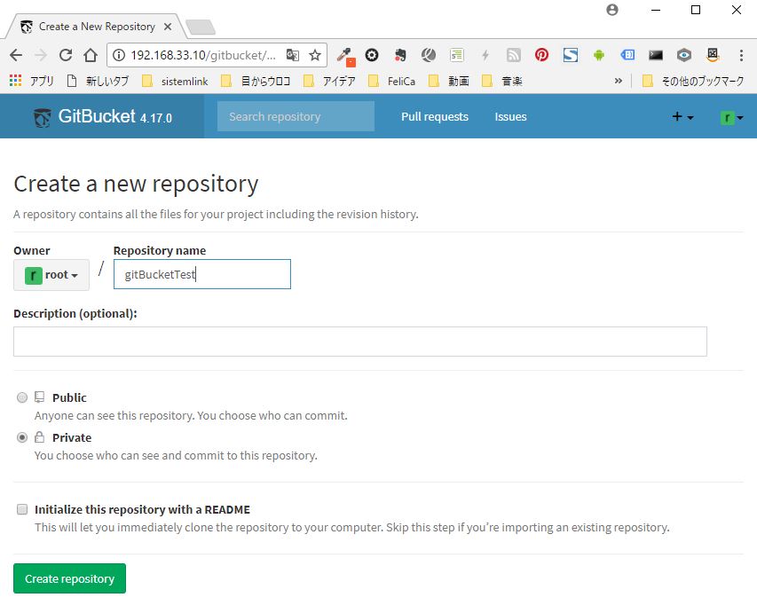
Task: Open the sistemlink bookmark folder
Action: click(175, 81)
